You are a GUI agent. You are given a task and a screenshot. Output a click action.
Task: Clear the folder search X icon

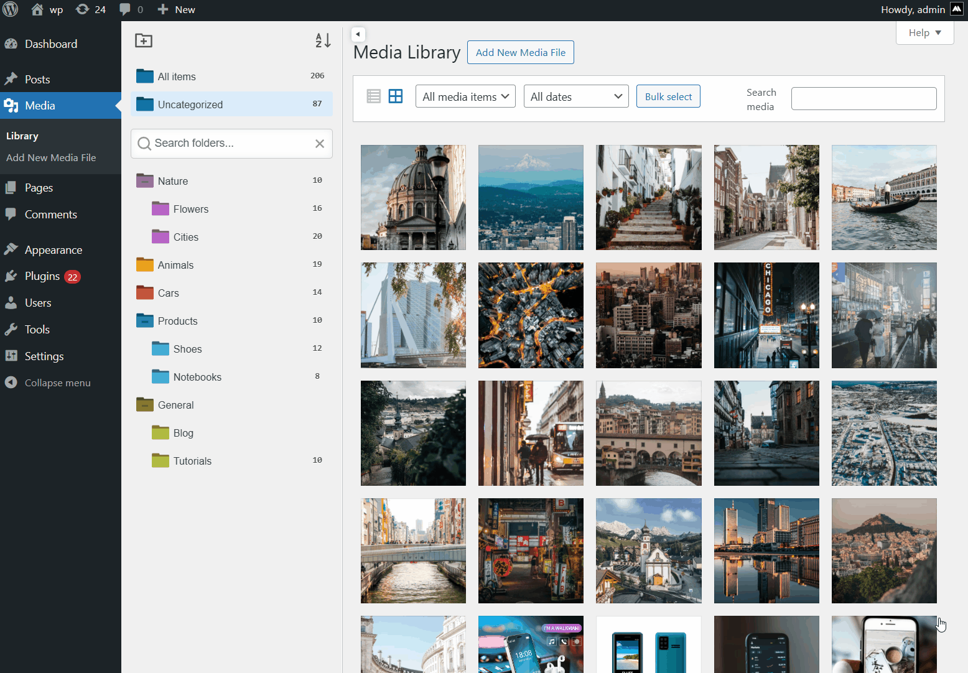pos(320,144)
